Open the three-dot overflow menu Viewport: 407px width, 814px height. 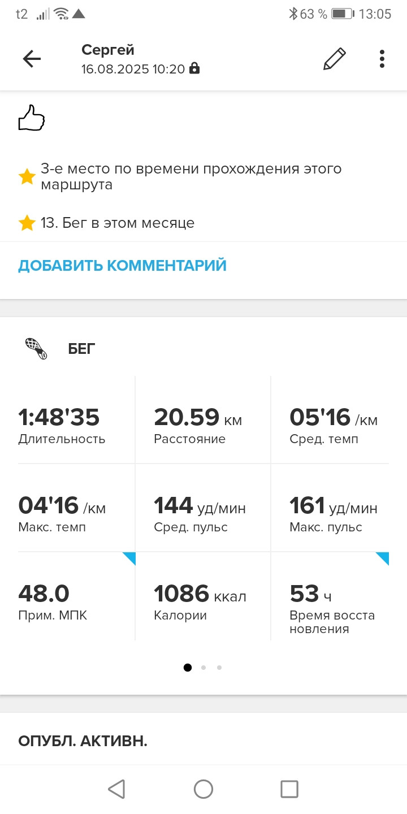coord(382,59)
